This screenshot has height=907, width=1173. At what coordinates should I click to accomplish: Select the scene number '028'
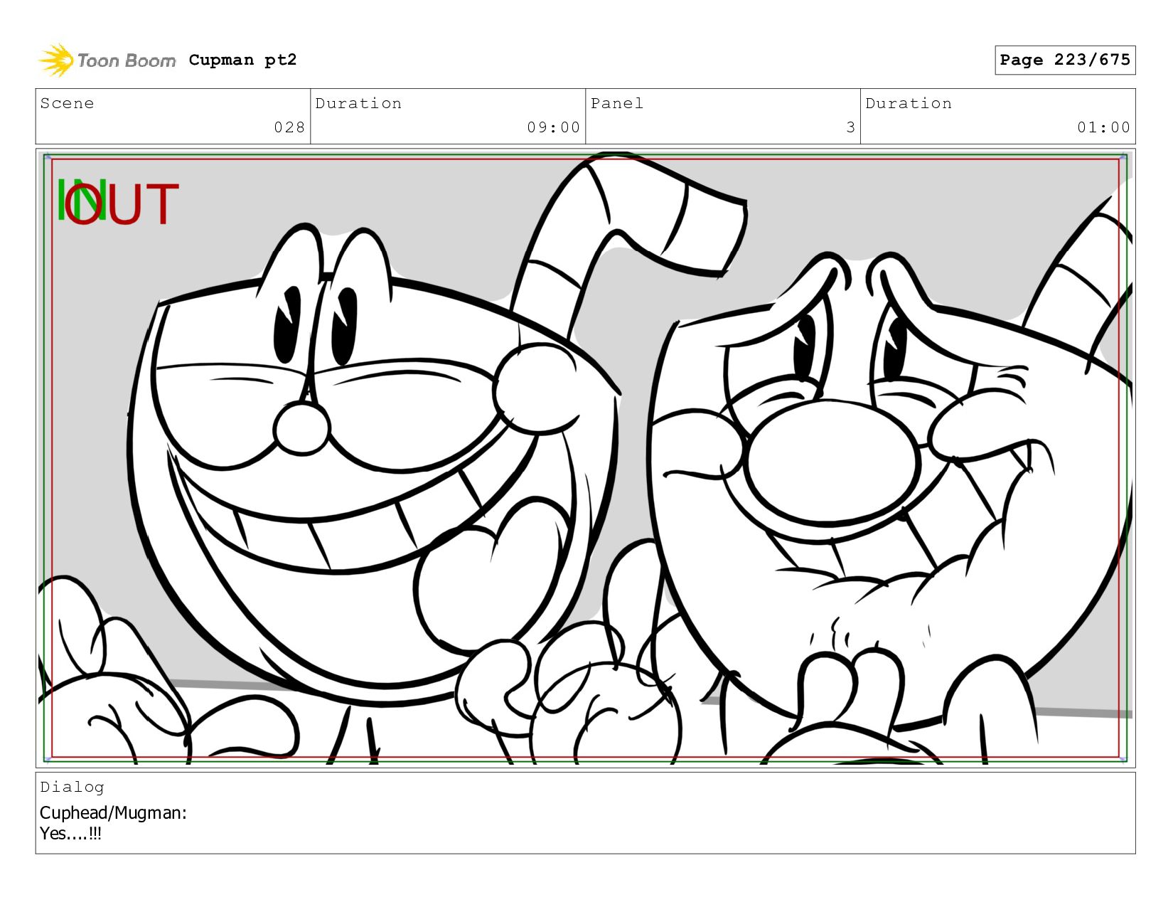tap(289, 127)
